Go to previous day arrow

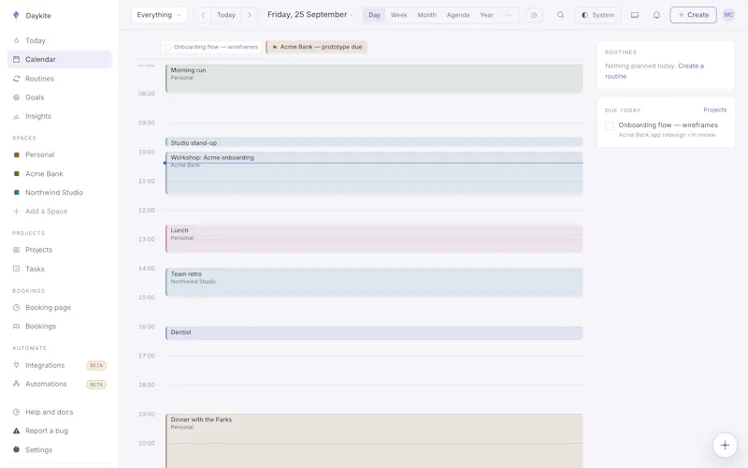[x=203, y=15]
